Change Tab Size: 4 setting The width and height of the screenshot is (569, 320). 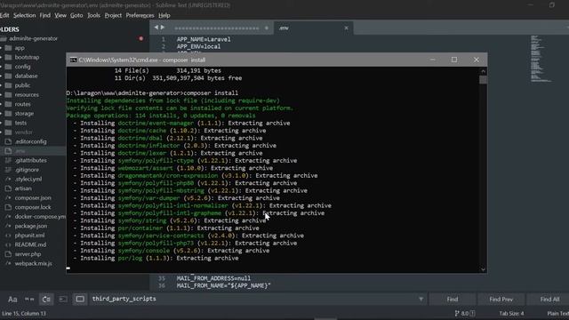(511, 314)
